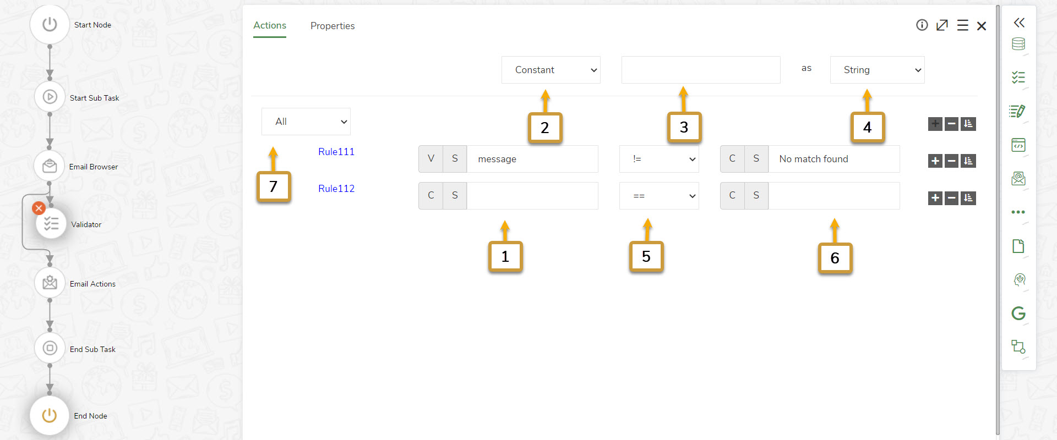The width and height of the screenshot is (1057, 440).
Task: Select the validator checklist icon in the sidebar
Action: pyautogui.click(x=1018, y=78)
